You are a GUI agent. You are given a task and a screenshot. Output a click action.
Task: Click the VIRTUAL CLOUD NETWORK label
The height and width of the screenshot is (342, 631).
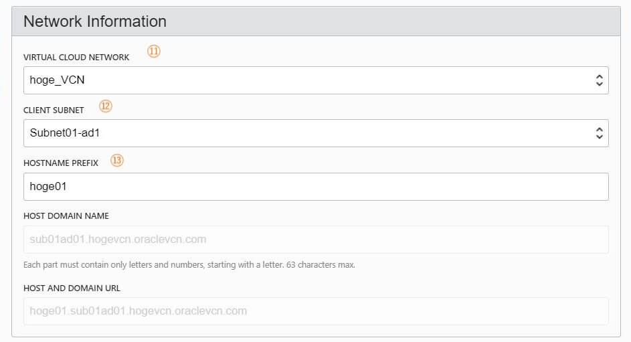click(76, 57)
